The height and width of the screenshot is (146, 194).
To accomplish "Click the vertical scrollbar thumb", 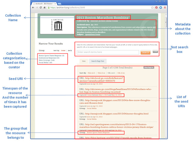I will [x=166, y=23].
